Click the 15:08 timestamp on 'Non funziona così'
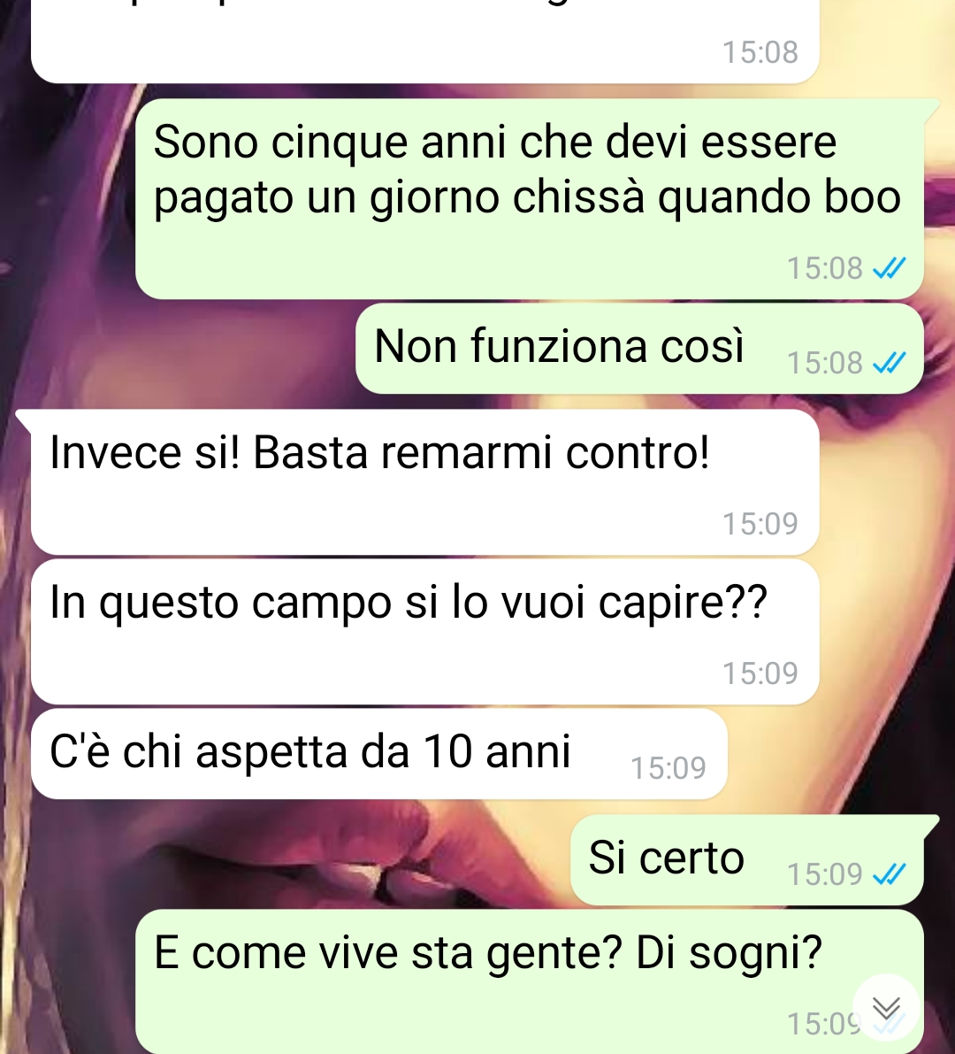Screen dimensions: 955x1054 825,363
